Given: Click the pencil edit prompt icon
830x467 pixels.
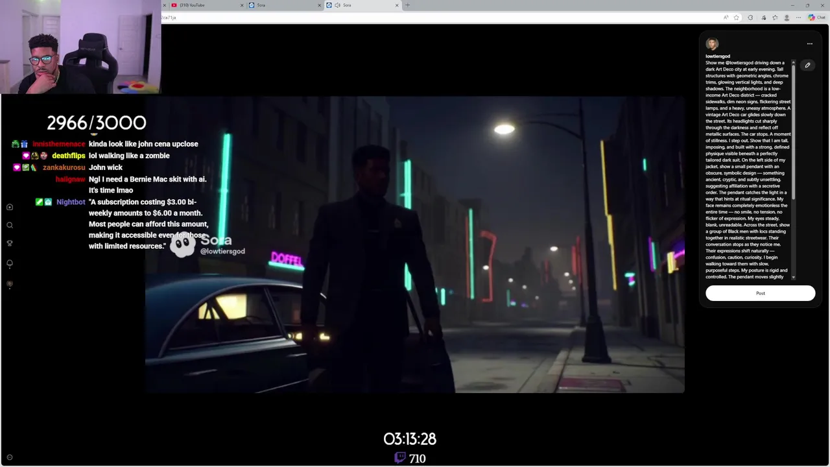Looking at the screenshot, I should pyautogui.click(x=807, y=65).
